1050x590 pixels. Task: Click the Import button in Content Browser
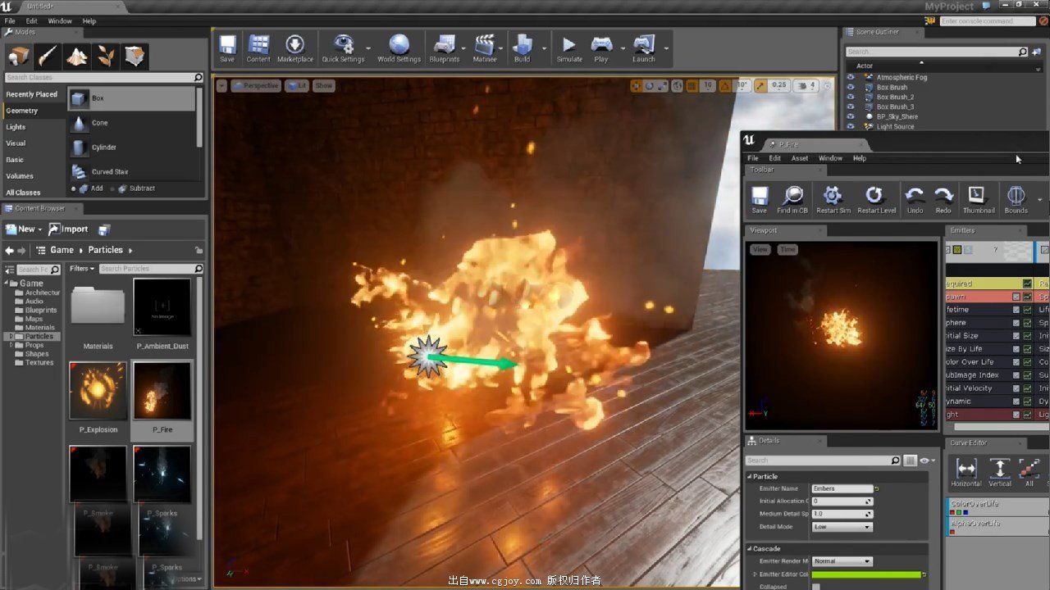point(69,229)
